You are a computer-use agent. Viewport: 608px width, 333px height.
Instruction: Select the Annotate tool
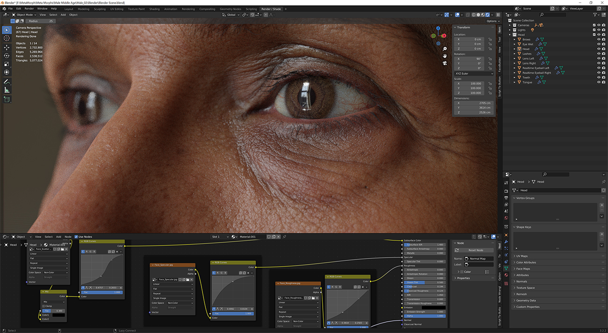(7, 82)
